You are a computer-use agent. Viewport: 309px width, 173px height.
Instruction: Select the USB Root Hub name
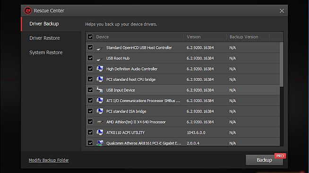pos(118,58)
